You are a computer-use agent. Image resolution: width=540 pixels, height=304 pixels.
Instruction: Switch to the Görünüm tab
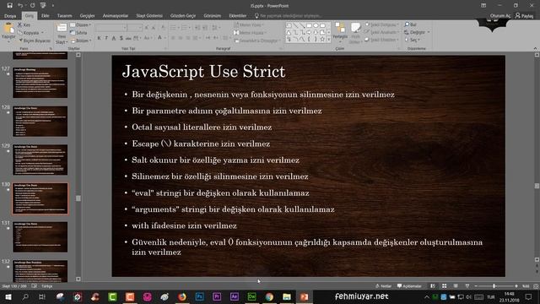coord(212,16)
